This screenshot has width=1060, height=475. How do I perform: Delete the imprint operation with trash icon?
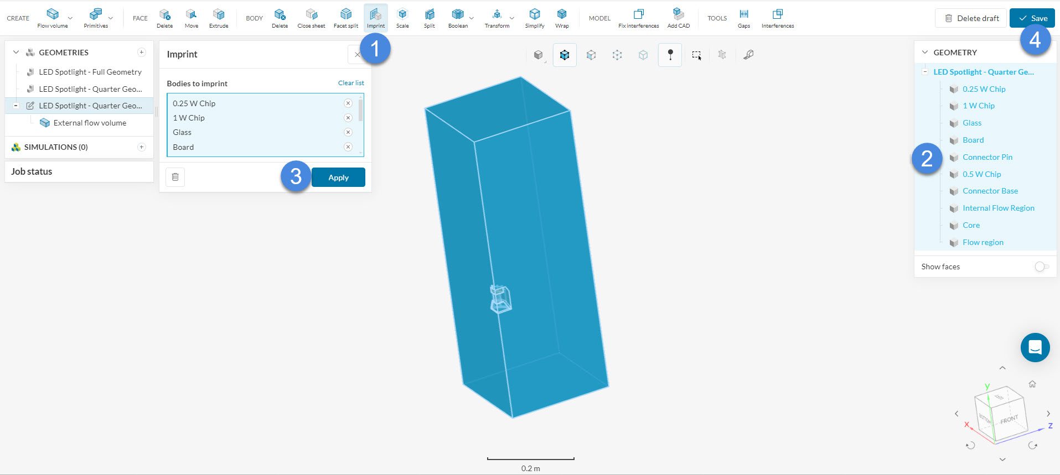click(175, 177)
